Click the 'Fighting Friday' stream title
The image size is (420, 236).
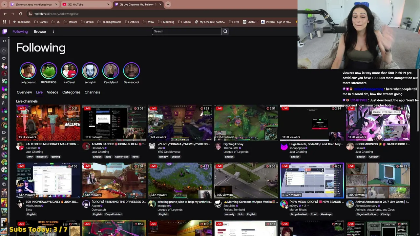[233, 144]
